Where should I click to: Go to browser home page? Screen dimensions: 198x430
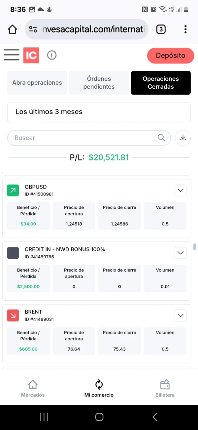[13, 29]
